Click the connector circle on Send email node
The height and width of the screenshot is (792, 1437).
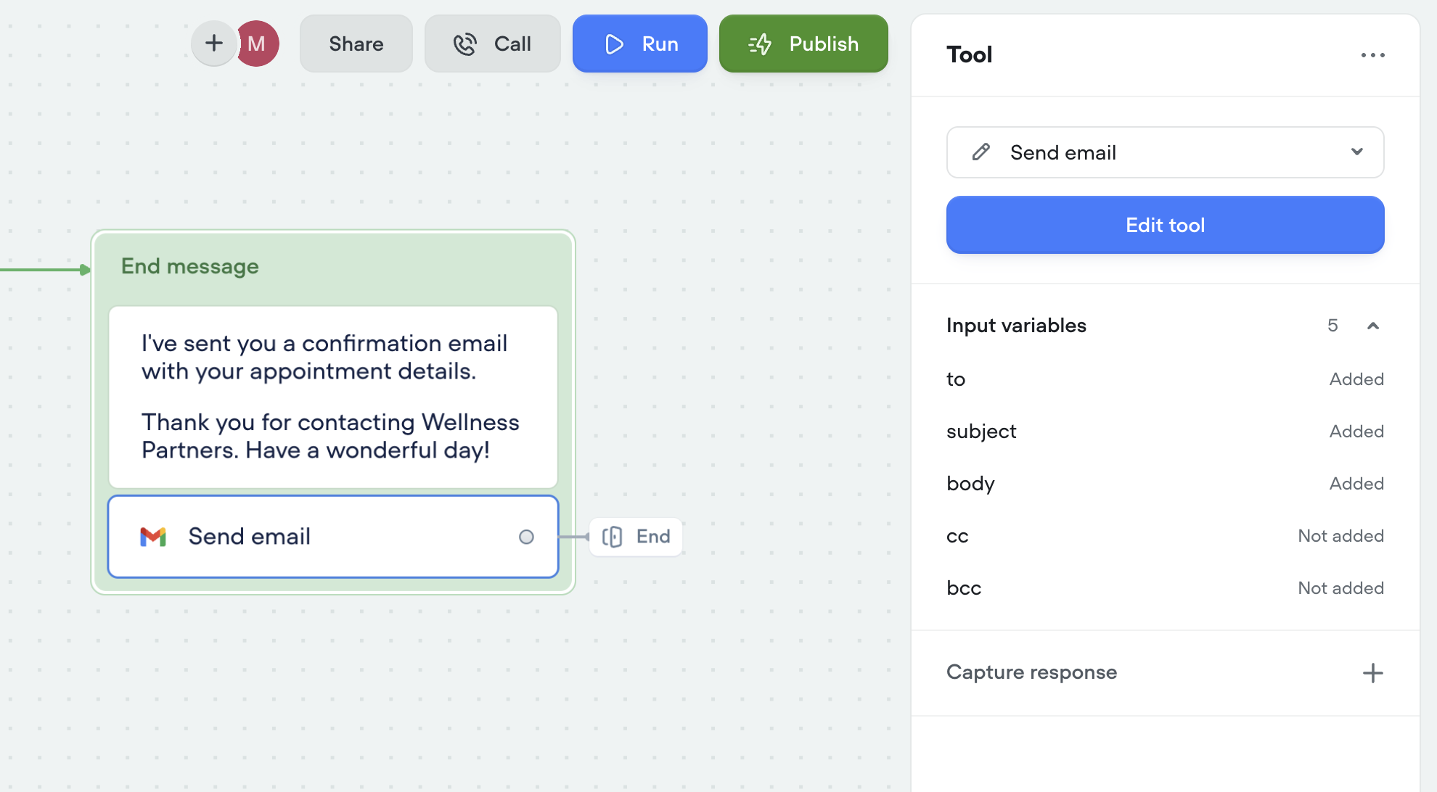(526, 537)
